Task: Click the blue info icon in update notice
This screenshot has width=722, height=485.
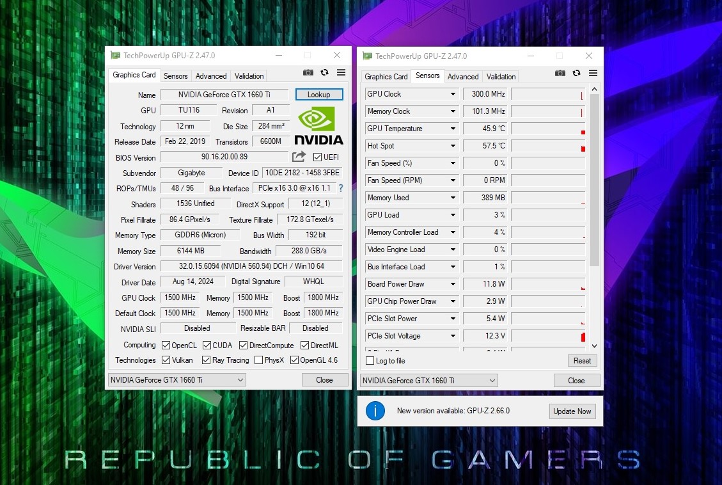Action: point(375,410)
